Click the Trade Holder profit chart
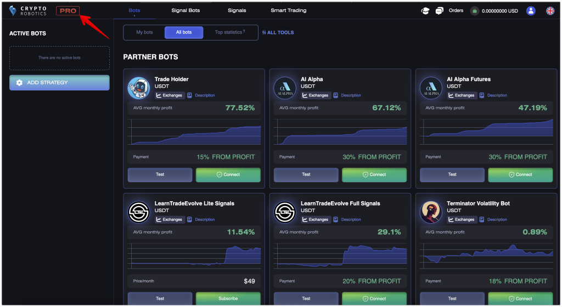562x307 pixels. coord(194,132)
